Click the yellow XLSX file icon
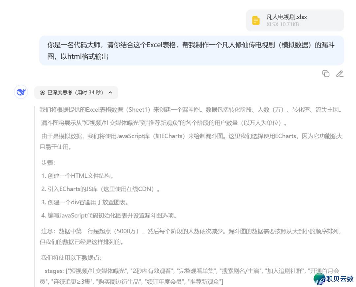 pyautogui.click(x=256, y=20)
